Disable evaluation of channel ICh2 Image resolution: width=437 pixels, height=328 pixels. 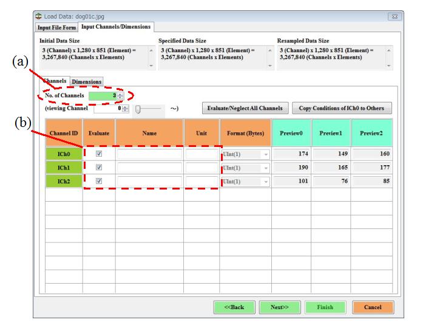(99, 181)
